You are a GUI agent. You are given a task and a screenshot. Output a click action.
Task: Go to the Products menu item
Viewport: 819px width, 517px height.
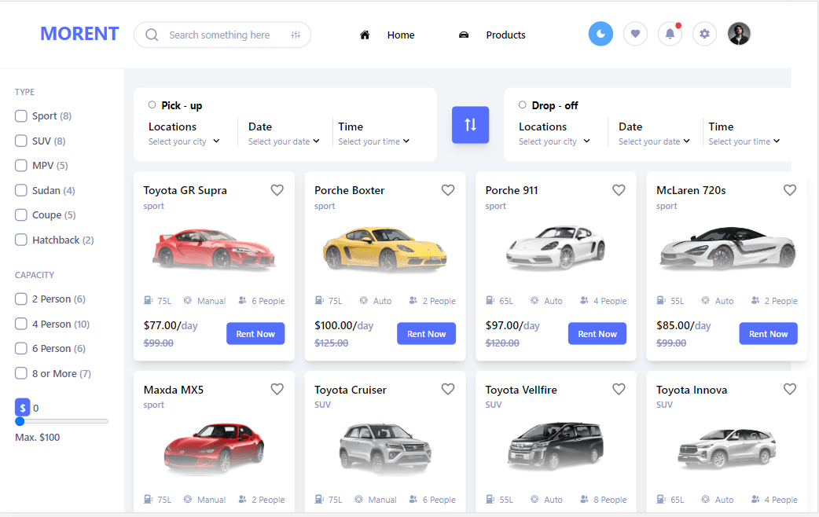click(x=505, y=35)
